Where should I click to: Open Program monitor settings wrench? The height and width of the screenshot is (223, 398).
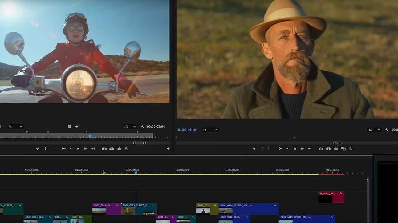[x=387, y=130]
